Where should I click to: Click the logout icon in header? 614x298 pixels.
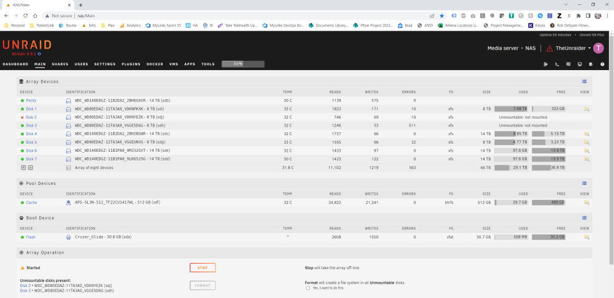[x=545, y=65]
